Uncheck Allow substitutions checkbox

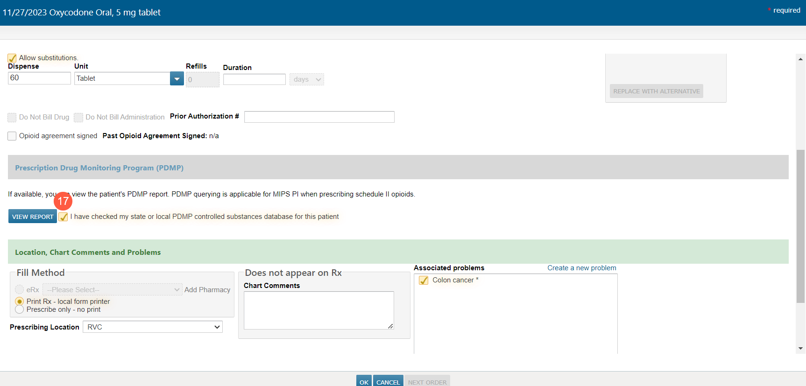(x=12, y=58)
